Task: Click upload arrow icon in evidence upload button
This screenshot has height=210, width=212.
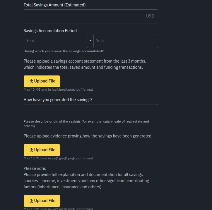Action: [x=31, y=150]
